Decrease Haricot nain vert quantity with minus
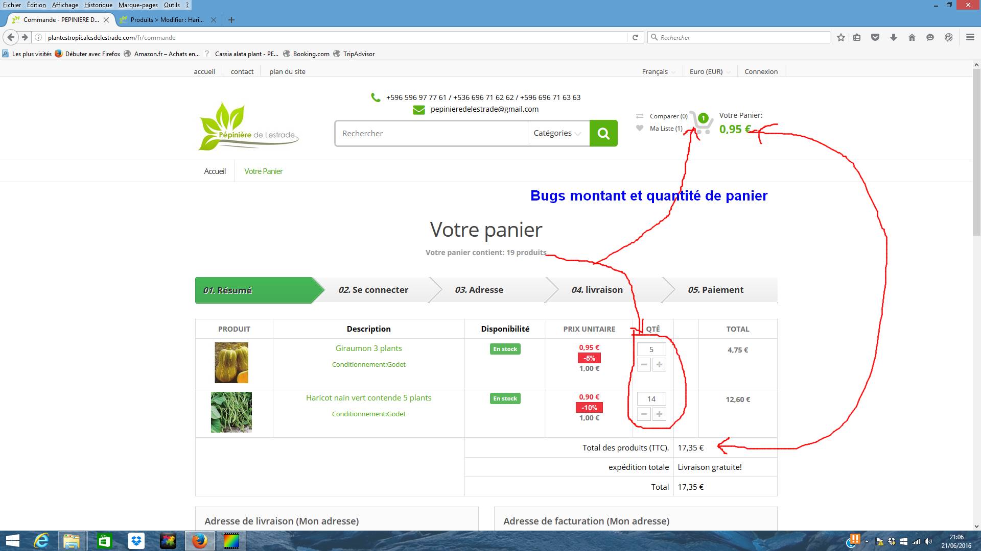The width and height of the screenshot is (981, 551). [644, 414]
